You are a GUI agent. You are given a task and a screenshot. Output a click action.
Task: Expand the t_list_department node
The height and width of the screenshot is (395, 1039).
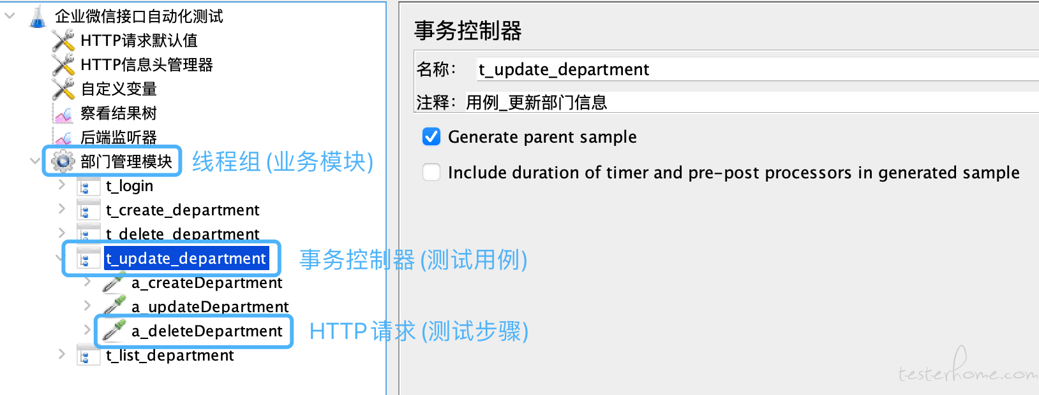click(x=61, y=354)
